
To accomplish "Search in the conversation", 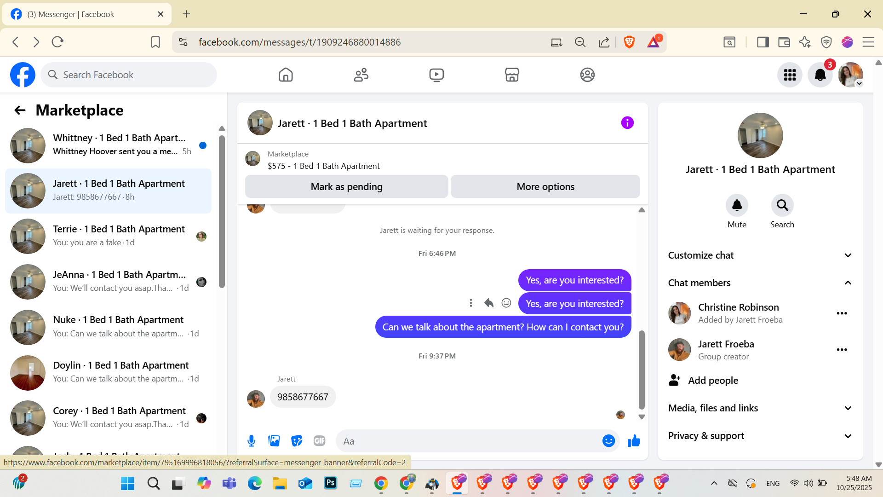I will (782, 205).
